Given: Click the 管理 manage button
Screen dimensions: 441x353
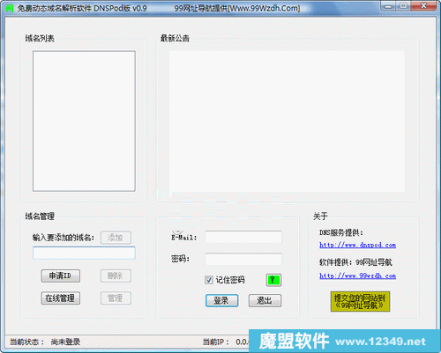Looking at the screenshot, I should click(x=116, y=298).
